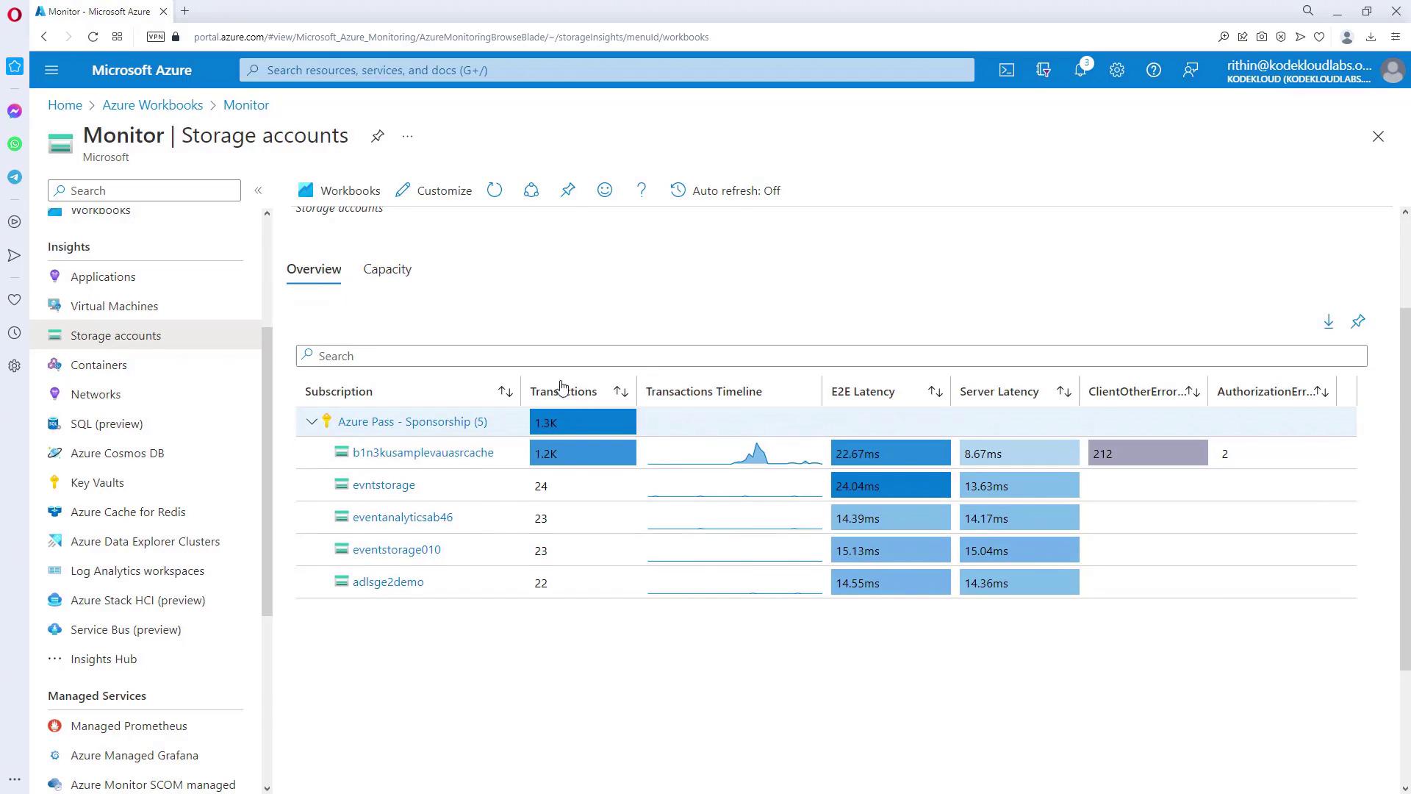Image resolution: width=1411 pixels, height=794 pixels.
Task: Click Azure Workbooks breadcrumb link
Action: click(x=152, y=105)
